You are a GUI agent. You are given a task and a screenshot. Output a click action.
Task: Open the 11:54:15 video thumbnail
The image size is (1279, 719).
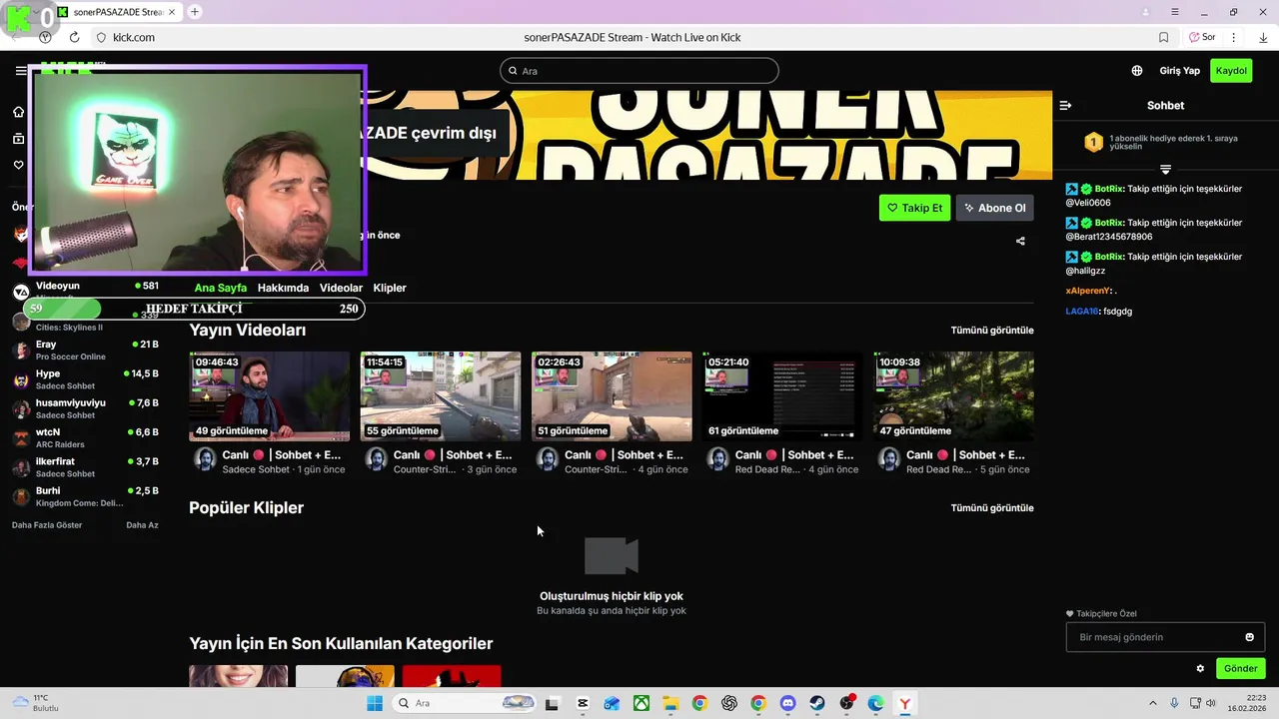tap(441, 396)
